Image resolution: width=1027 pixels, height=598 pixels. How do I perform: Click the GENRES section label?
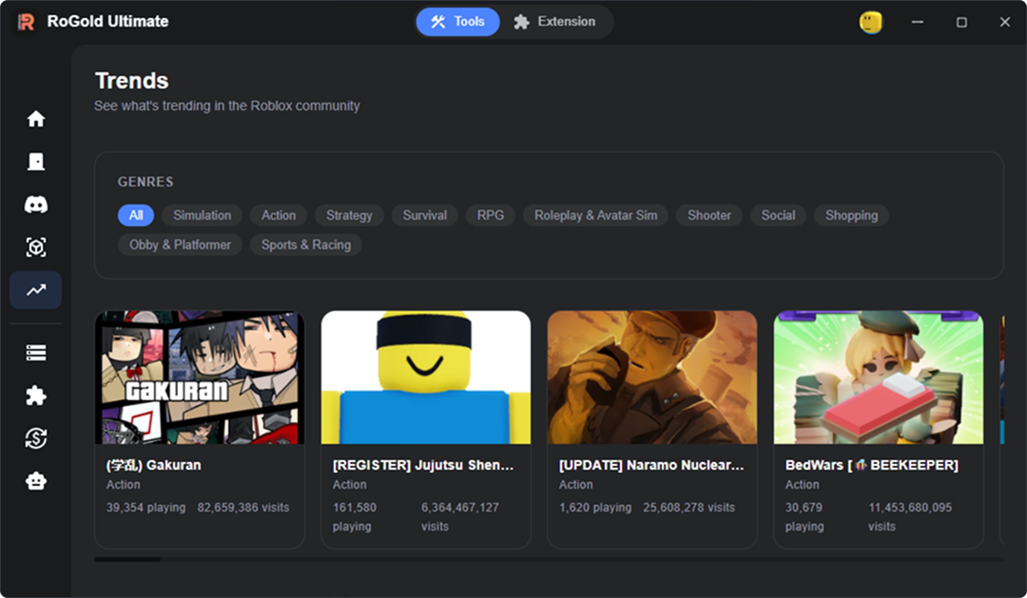pyautogui.click(x=145, y=182)
